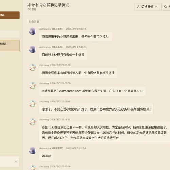Open the 切换身份 dropdown
The image size is (170, 170).
147,7
